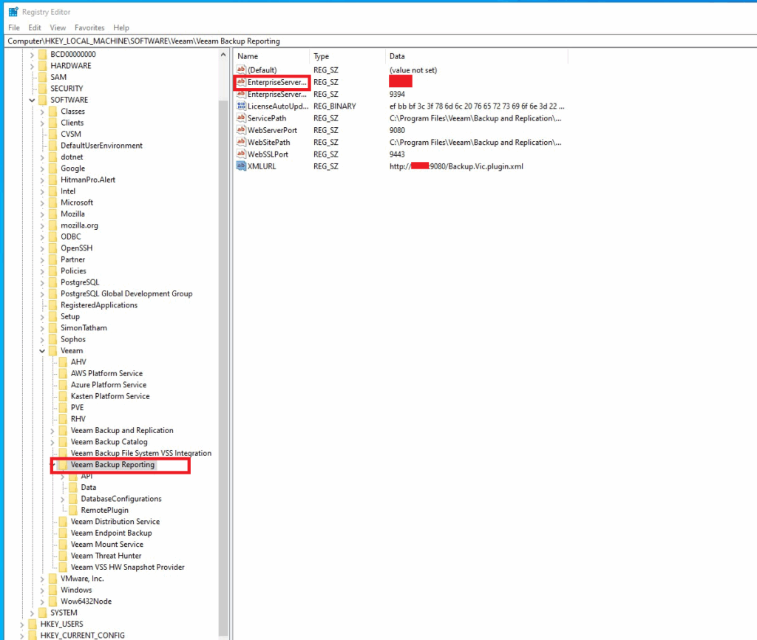757x640 pixels.
Task: Open the Edit menu
Action: click(35, 27)
